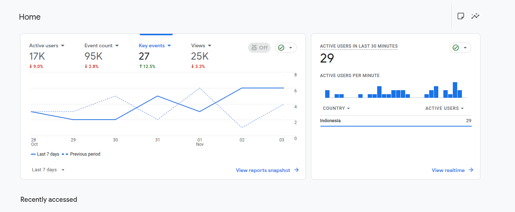Open the Views metric dropdown arrow
This screenshot has height=212, width=515.
point(209,46)
